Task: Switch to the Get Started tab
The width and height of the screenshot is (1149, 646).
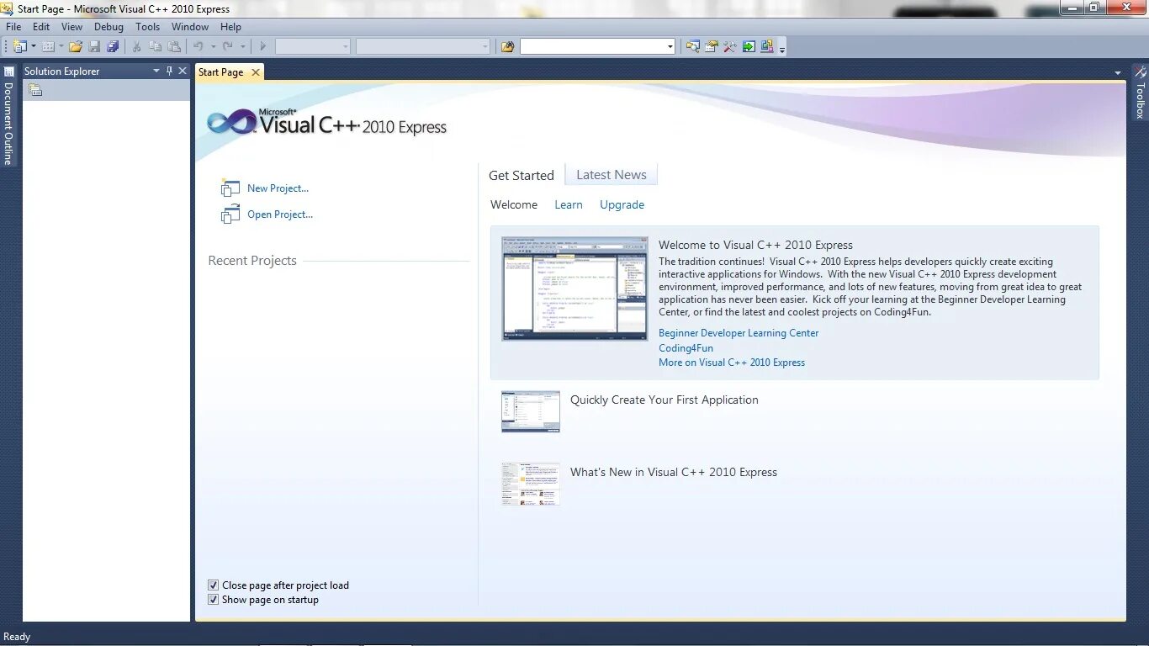Action: (522, 175)
